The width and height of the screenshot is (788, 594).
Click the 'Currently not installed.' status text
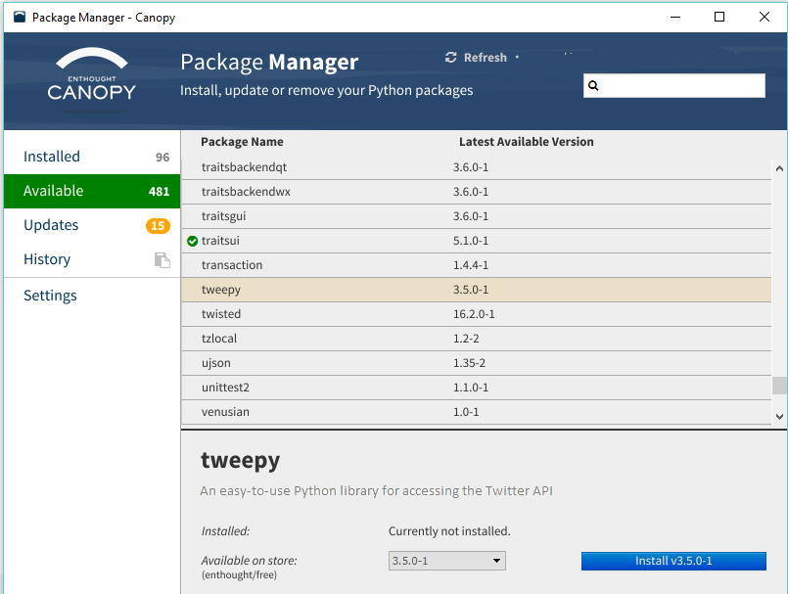tap(449, 531)
